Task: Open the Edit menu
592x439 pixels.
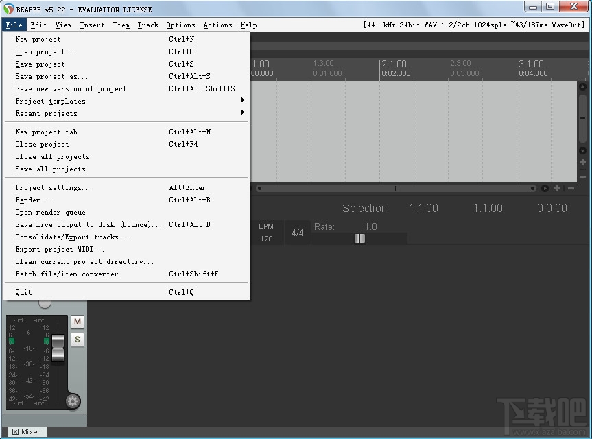Action: 38,25
